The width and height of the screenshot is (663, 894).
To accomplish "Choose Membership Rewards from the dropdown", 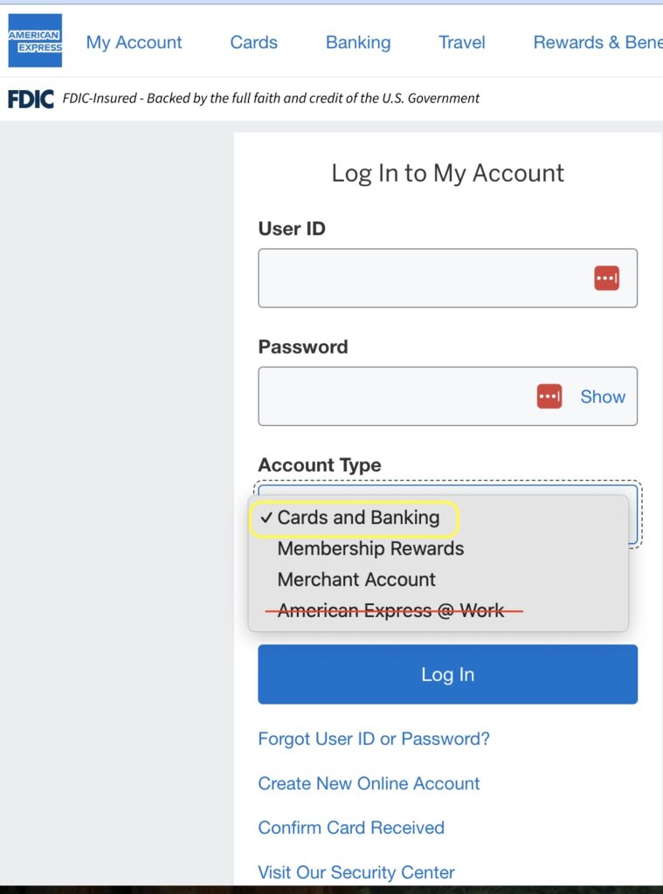I will (370, 549).
